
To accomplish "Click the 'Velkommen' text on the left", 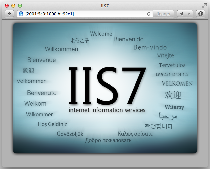I will (x=32, y=81).
